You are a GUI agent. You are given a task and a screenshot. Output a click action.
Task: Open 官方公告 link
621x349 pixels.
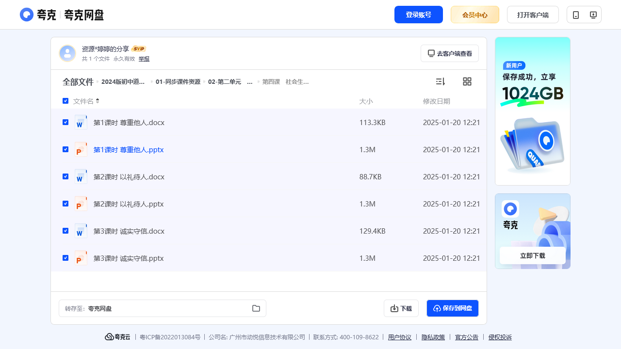point(467,337)
